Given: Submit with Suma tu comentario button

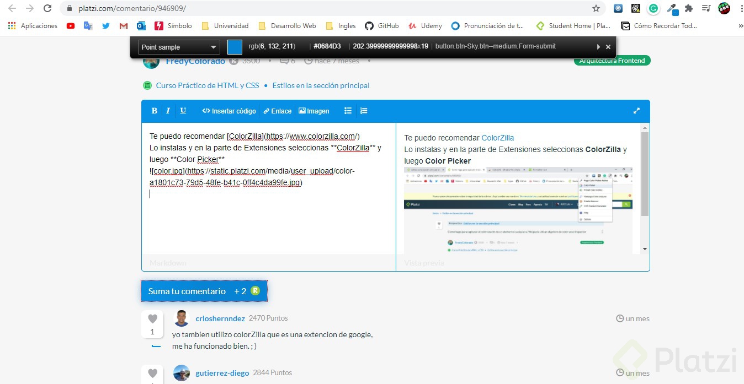Looking at the screenshot, I should (204, 291).
